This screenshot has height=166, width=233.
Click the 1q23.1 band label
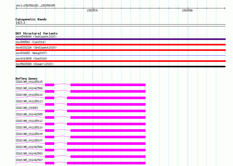[20, 22]
